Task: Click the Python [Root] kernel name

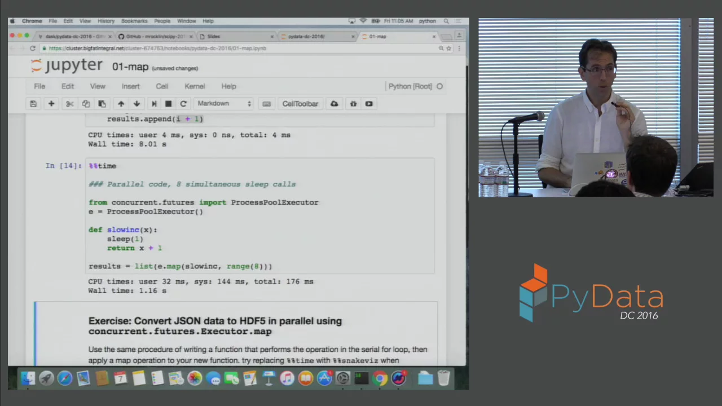Action: pyautogui.click(x=410, y=86)
